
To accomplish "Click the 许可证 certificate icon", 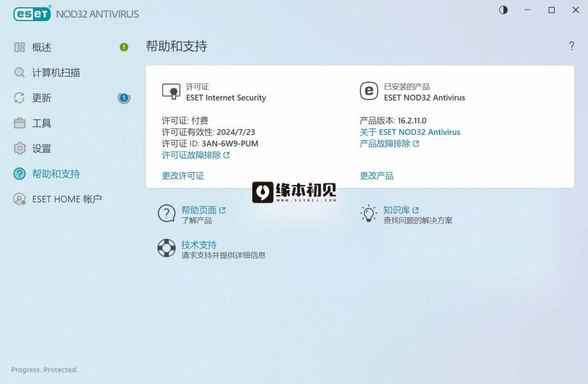I will point(171,91).
